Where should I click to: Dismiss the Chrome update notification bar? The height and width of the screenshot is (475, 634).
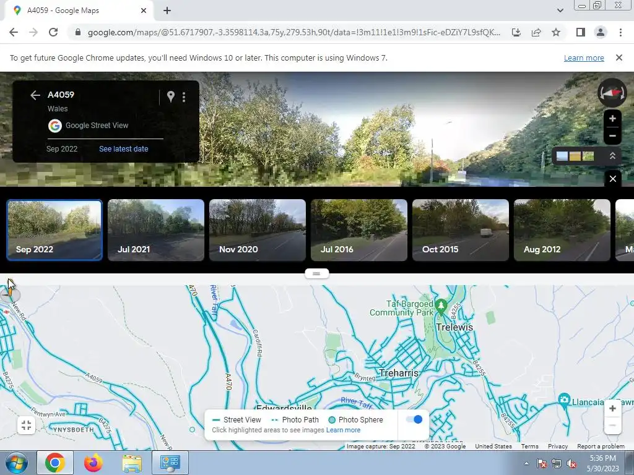click(x=619, y=58)
